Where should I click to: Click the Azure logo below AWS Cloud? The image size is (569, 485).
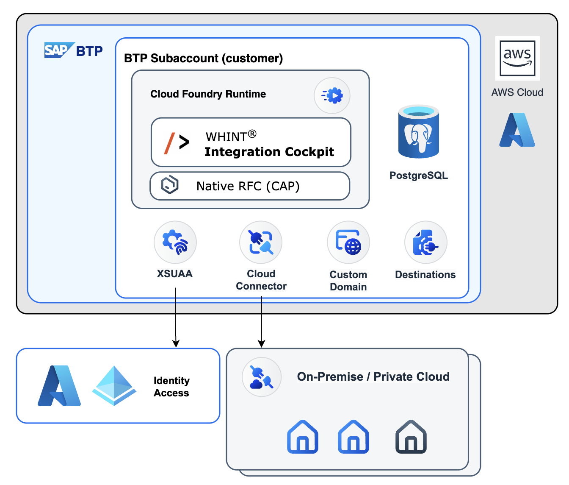[x=517, y=130]
